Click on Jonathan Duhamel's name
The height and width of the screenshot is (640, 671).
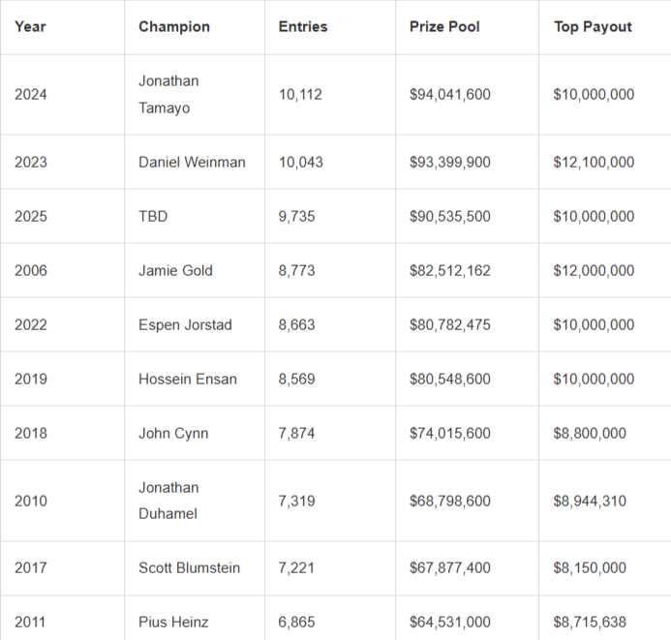click(168, 501)
